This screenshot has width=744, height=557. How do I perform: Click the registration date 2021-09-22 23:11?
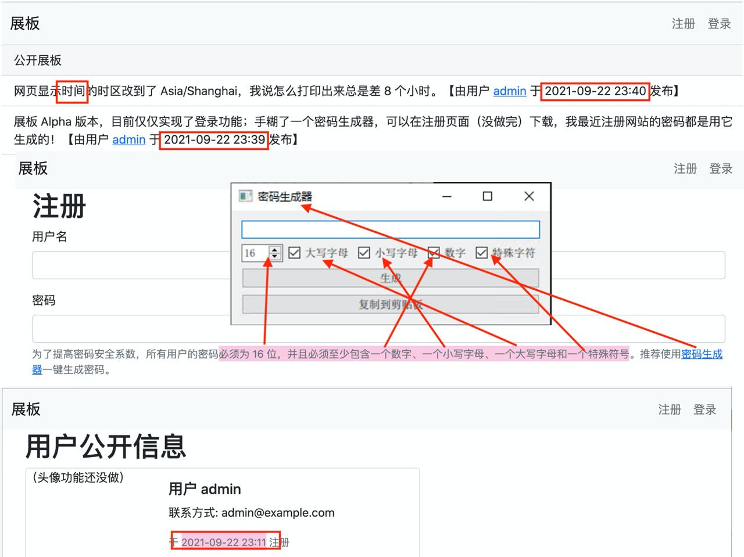pyautogui.click(x=224, y=542)
